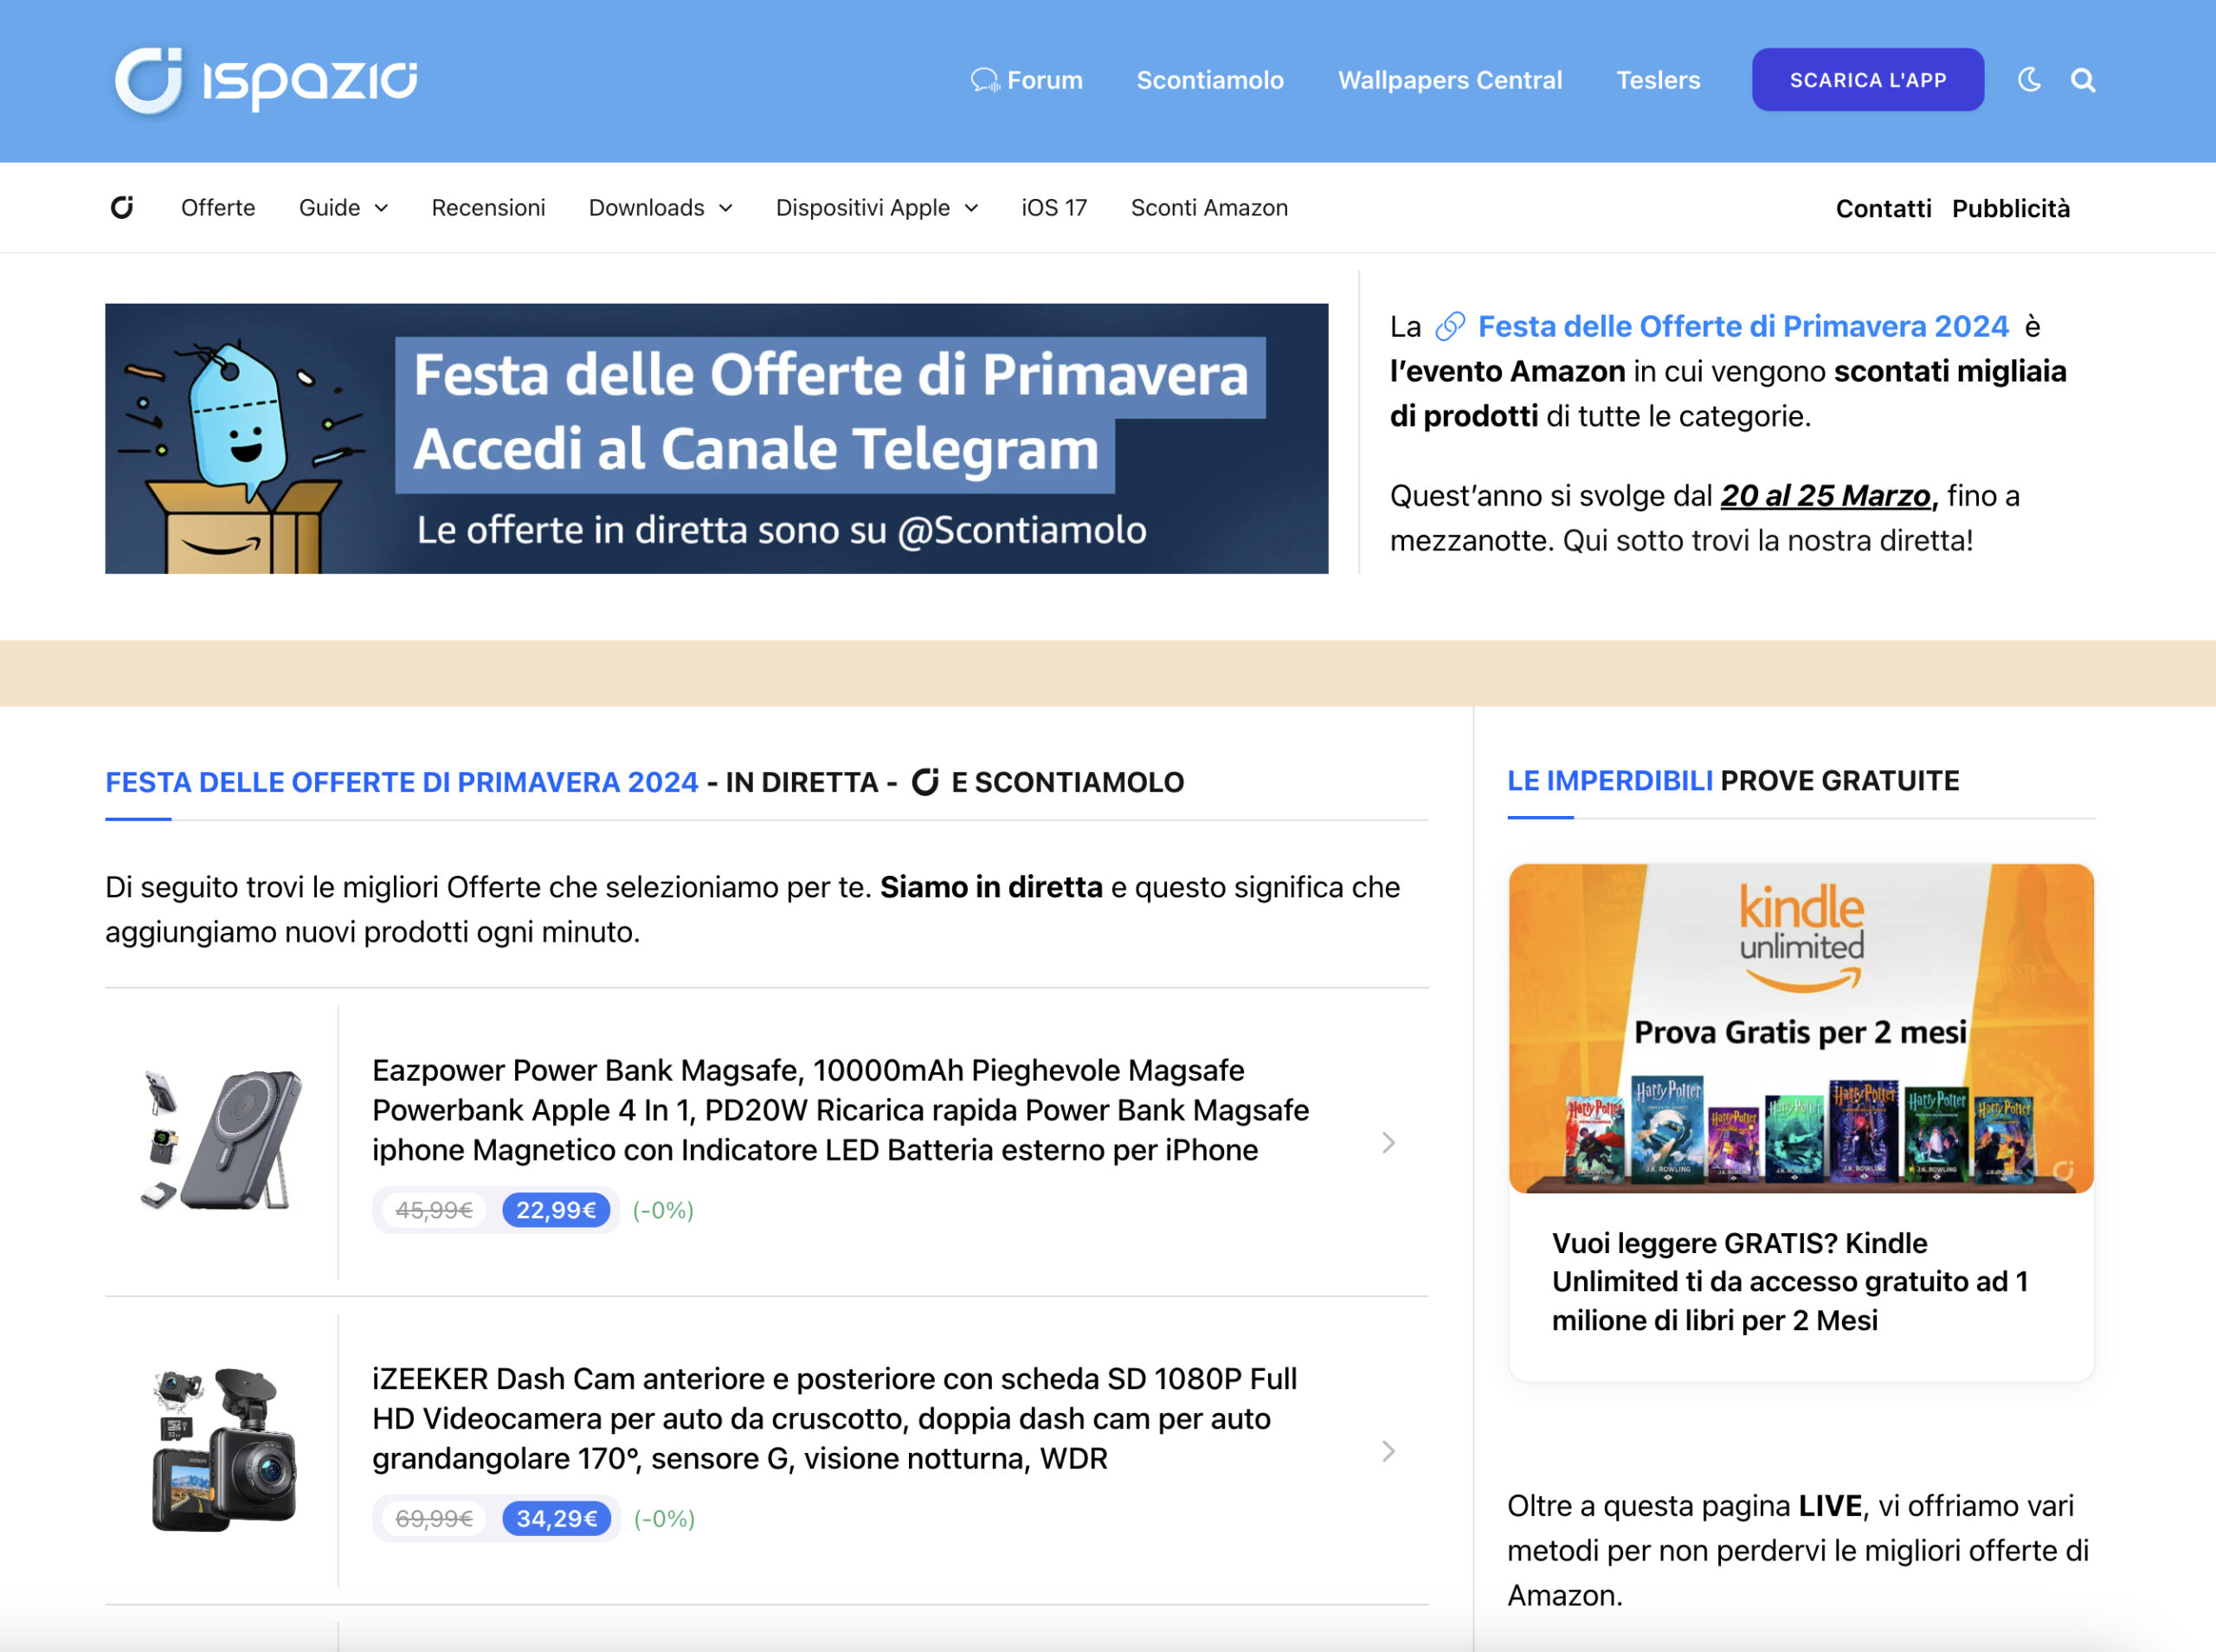
Task: Click the Contatti link
Action: [1883, 208]
